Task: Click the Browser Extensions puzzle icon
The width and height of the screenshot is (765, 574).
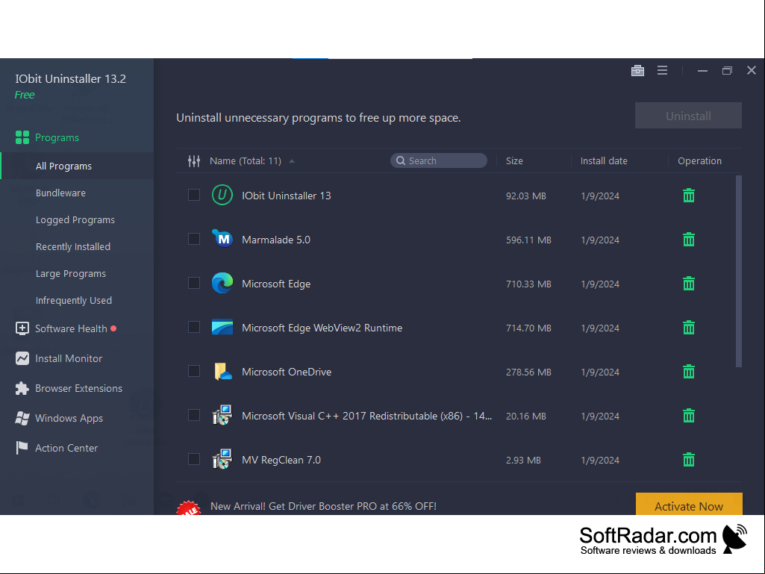Action: [22, 389]
